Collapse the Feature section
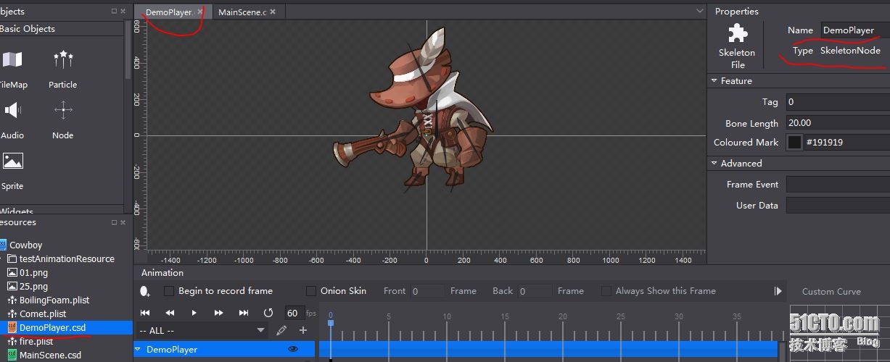The image size is (890, 362). tap(714, 81)
